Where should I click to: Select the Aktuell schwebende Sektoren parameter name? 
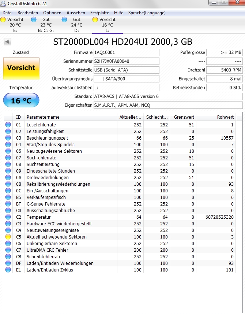[x=57, y=237]
